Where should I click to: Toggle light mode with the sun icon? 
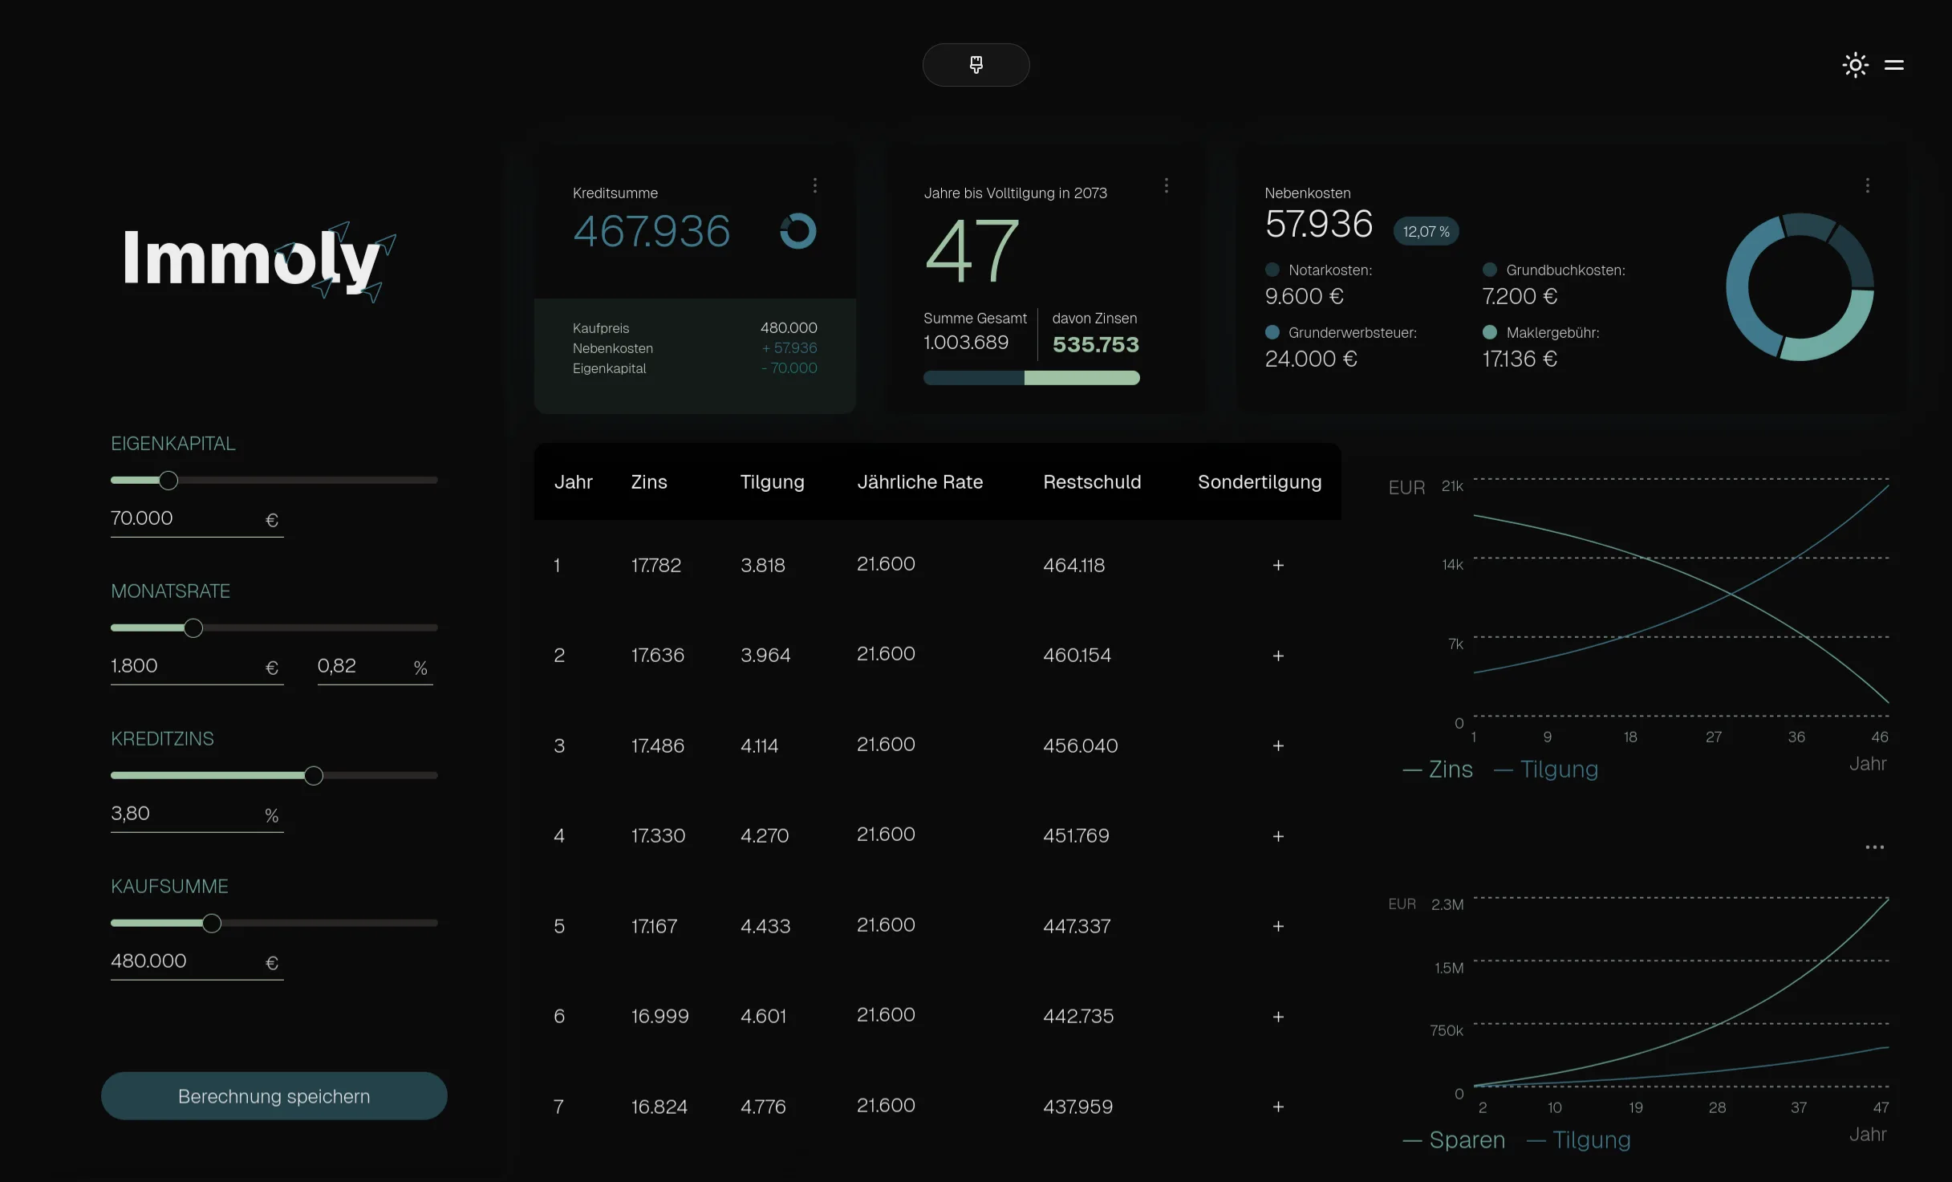click(1855, 65)
